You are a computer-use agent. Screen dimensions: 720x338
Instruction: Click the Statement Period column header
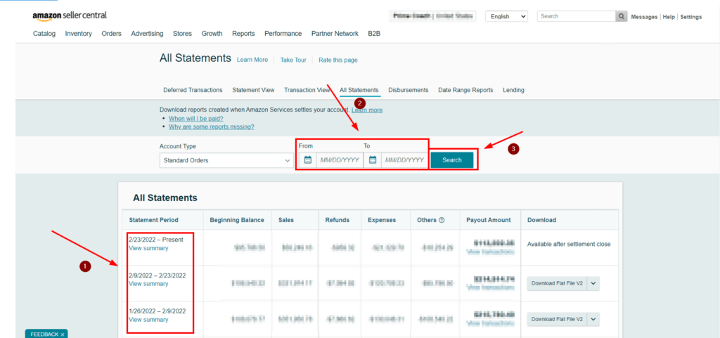click(x=154, y=220)
